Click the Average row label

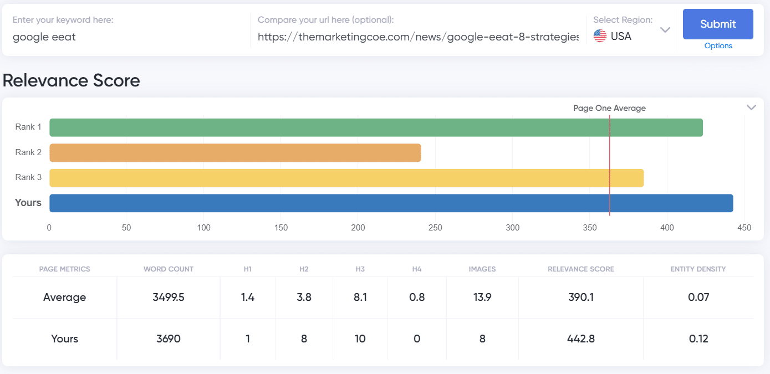(x=64, y=297)
